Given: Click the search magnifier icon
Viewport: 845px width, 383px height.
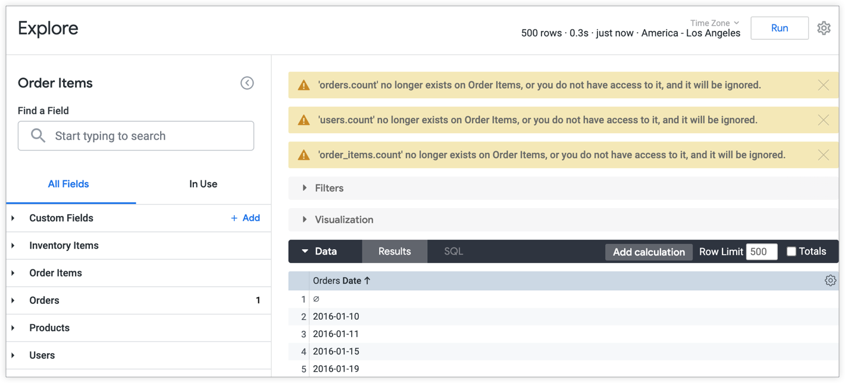Looking at the screenshot, I should pyautogui.click(x=38, y=136).
